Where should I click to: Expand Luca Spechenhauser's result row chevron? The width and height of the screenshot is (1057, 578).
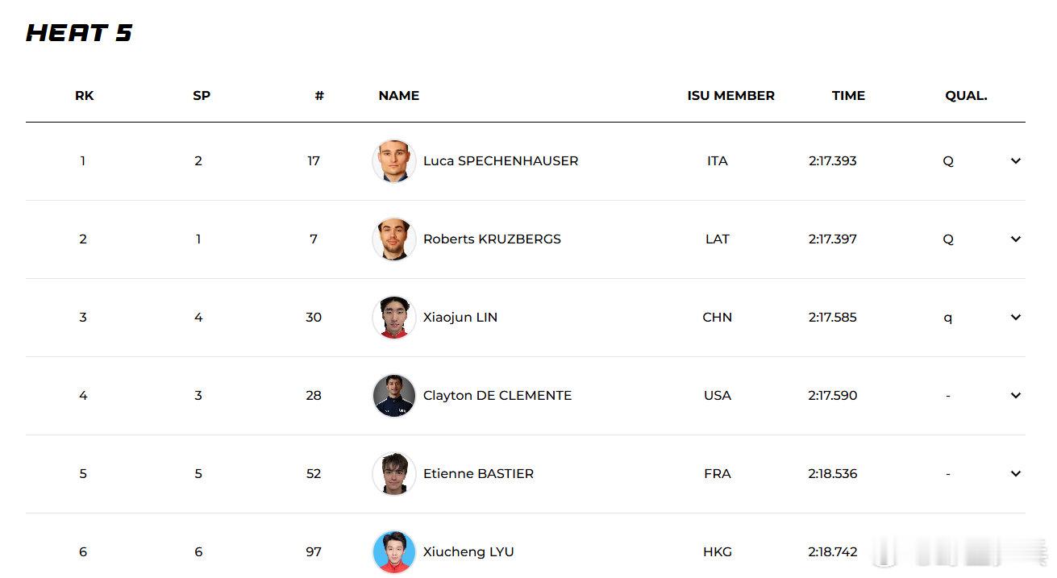pos(1015,161)
